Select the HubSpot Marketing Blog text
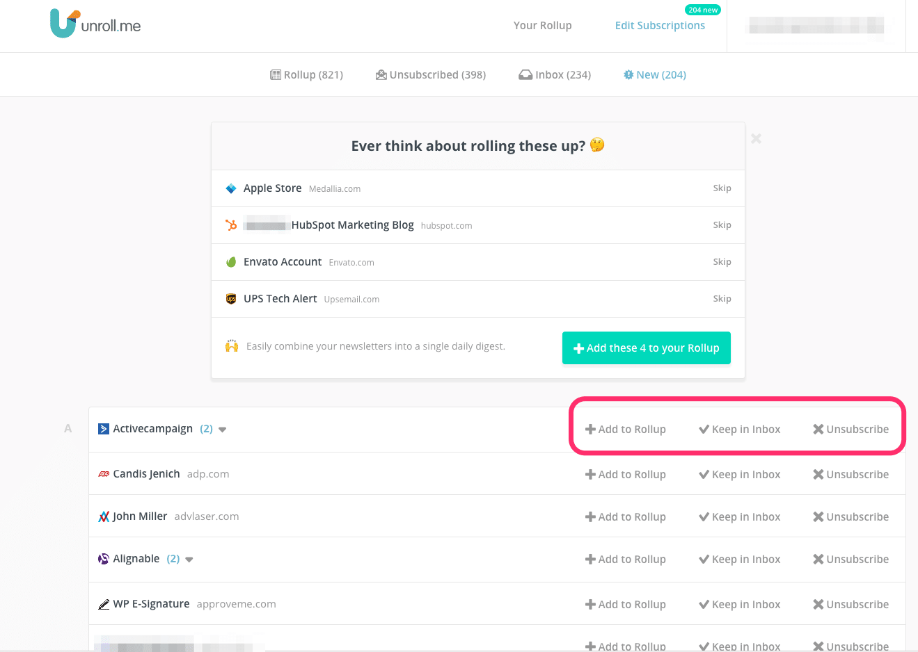 pyautogui.click(x=353, y=225)
